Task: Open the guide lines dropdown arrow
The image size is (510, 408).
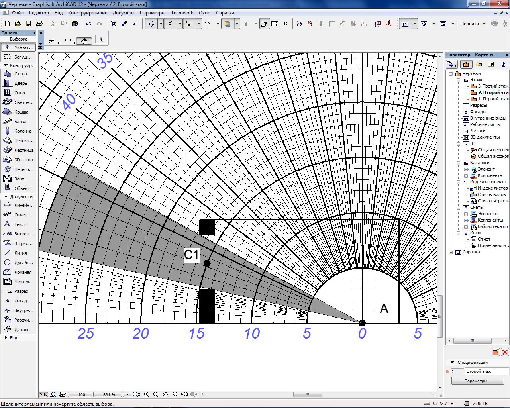Action: click(x=161, y=24)
